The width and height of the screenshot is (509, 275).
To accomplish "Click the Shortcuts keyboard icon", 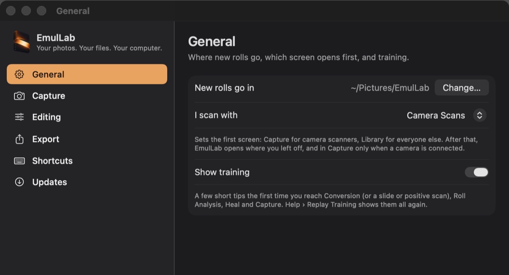I will [19, 160].
